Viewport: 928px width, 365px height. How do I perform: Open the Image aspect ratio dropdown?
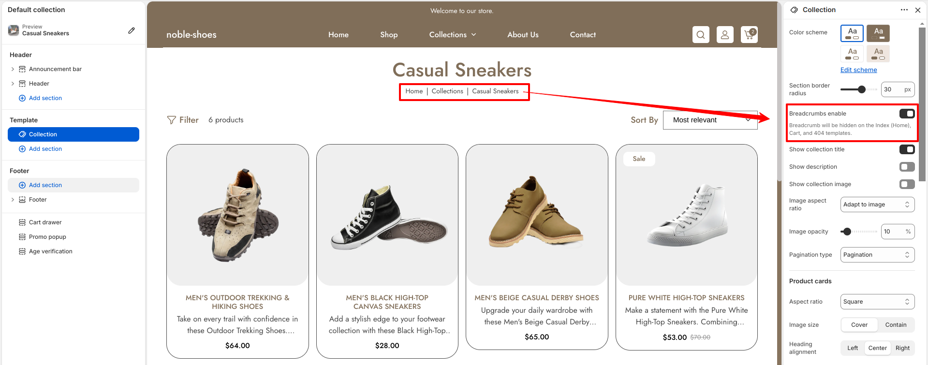click(x=877, y=204)
